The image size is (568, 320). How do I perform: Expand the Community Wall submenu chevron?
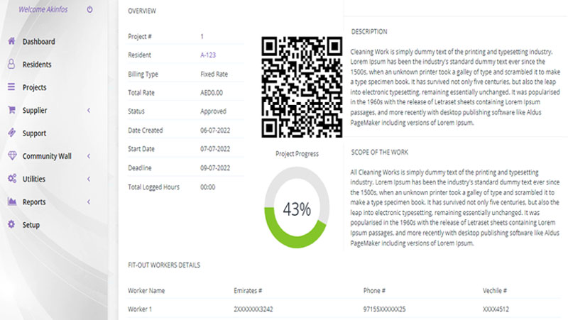pos(89,156)
